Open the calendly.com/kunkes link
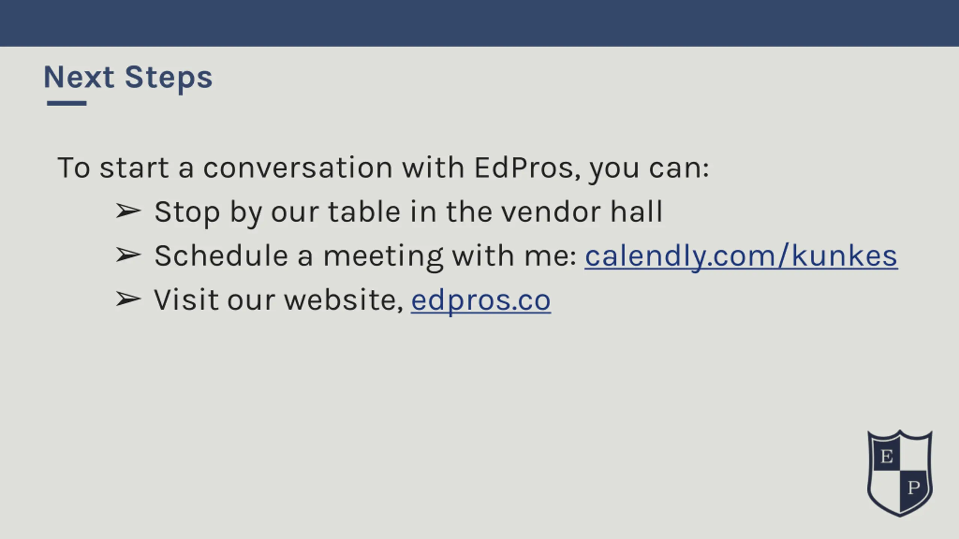Screen dimensions: 959x539 pos(741,257)
